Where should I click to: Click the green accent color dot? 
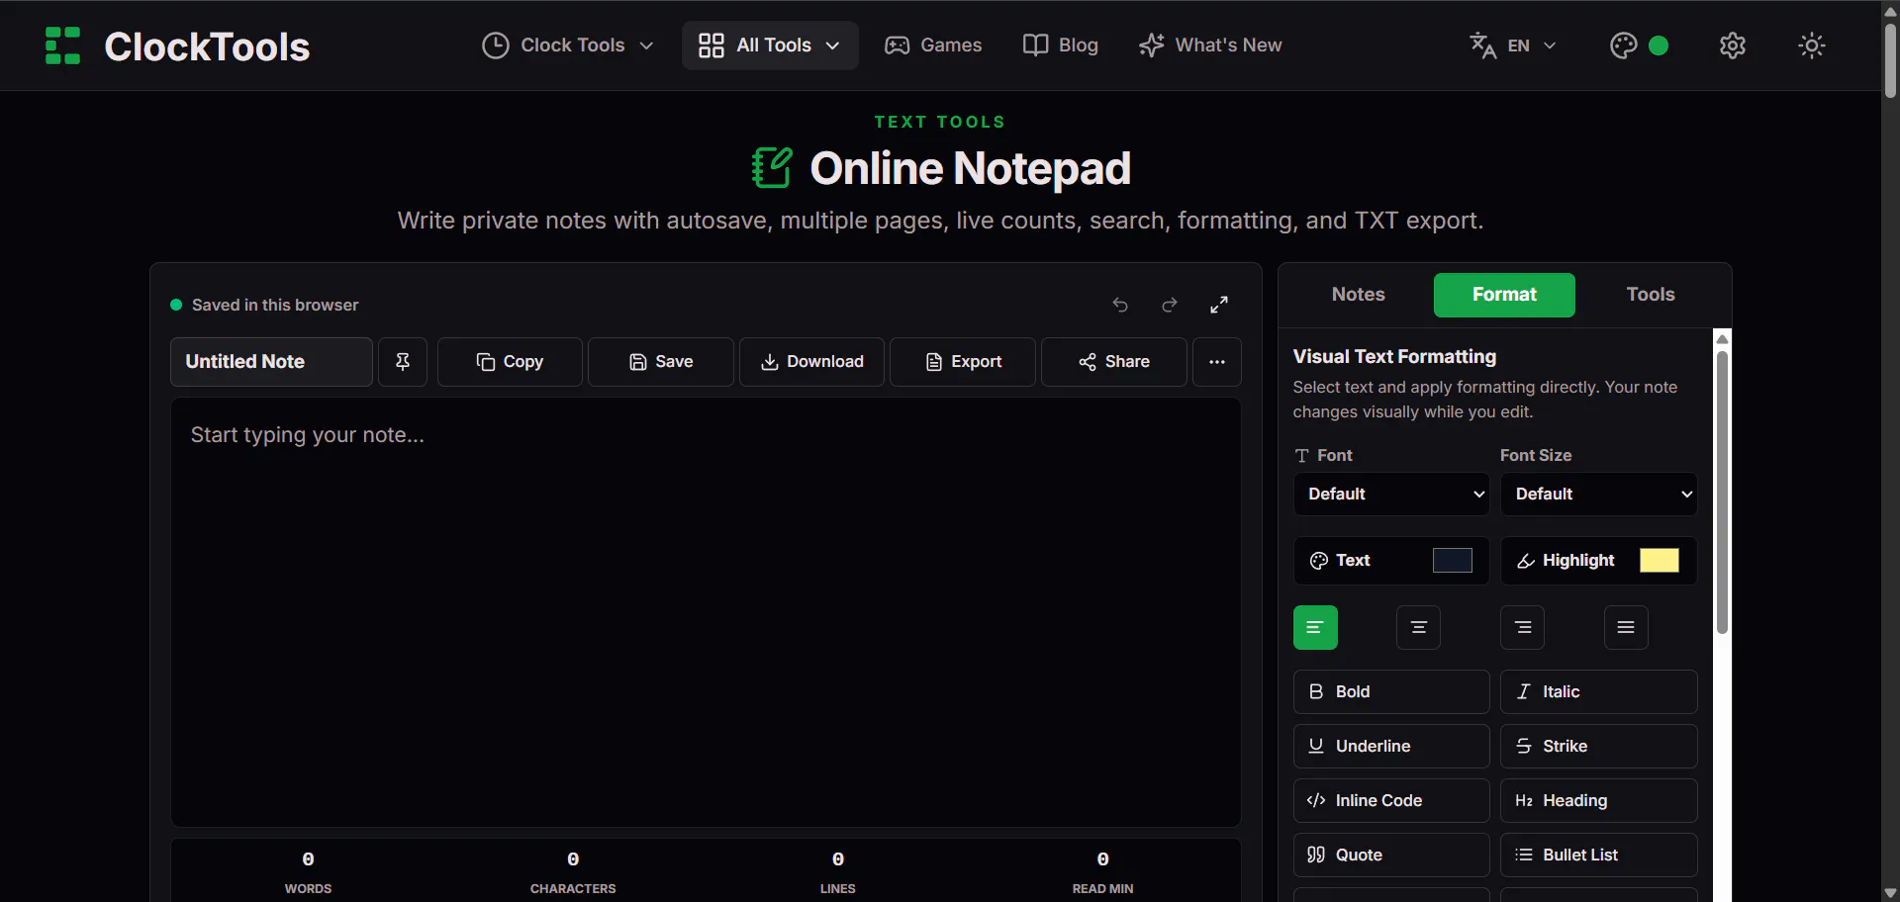coord(1660,45)
